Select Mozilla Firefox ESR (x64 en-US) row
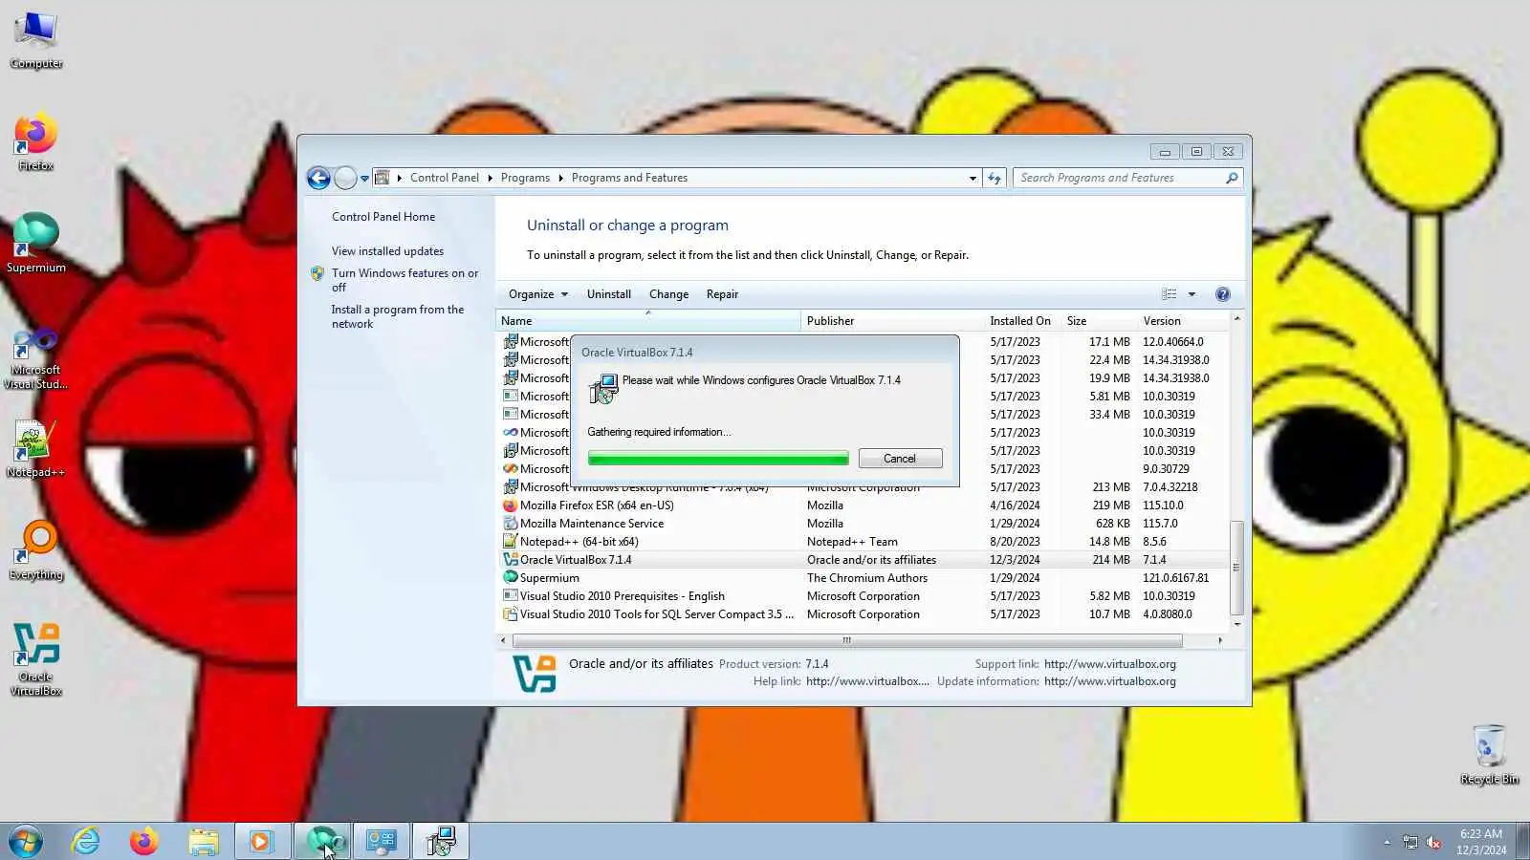 click(x=863, y=505)
